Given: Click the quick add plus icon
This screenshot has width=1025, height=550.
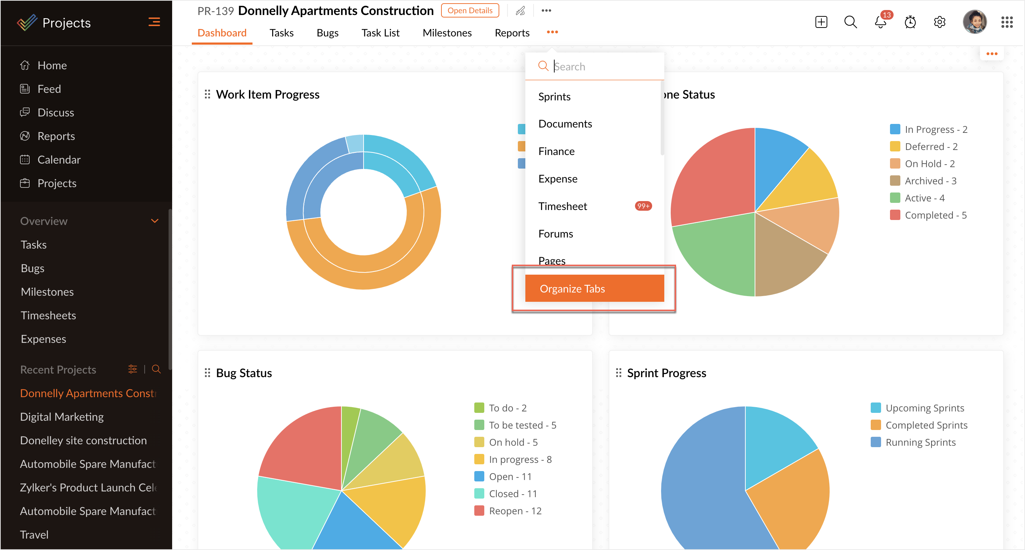Looking at the screenshot, I should (821, 22).
